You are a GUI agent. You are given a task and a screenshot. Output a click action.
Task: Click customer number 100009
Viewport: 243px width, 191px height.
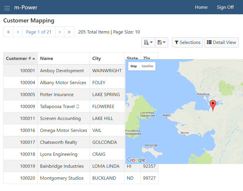point(27,107)
